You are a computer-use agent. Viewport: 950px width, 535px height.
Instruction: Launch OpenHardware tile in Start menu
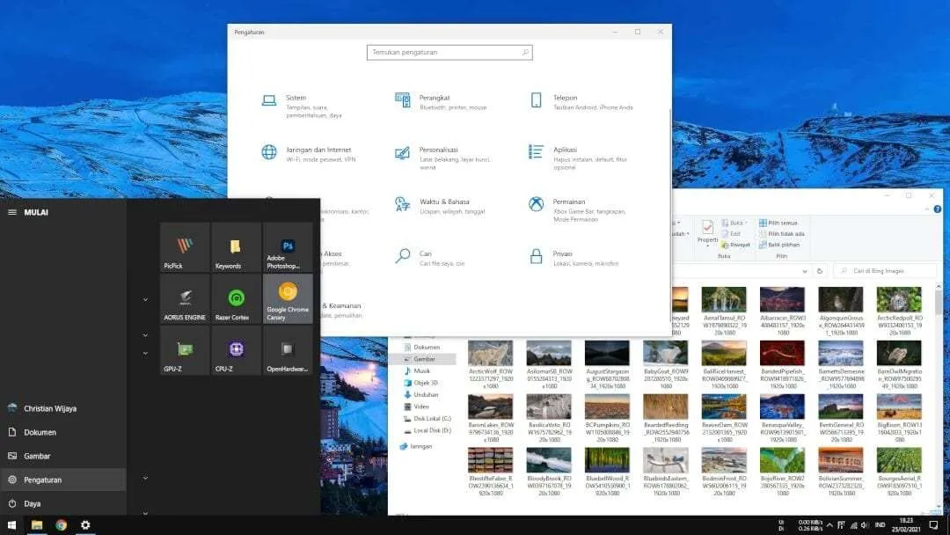[x=288, y=350]
